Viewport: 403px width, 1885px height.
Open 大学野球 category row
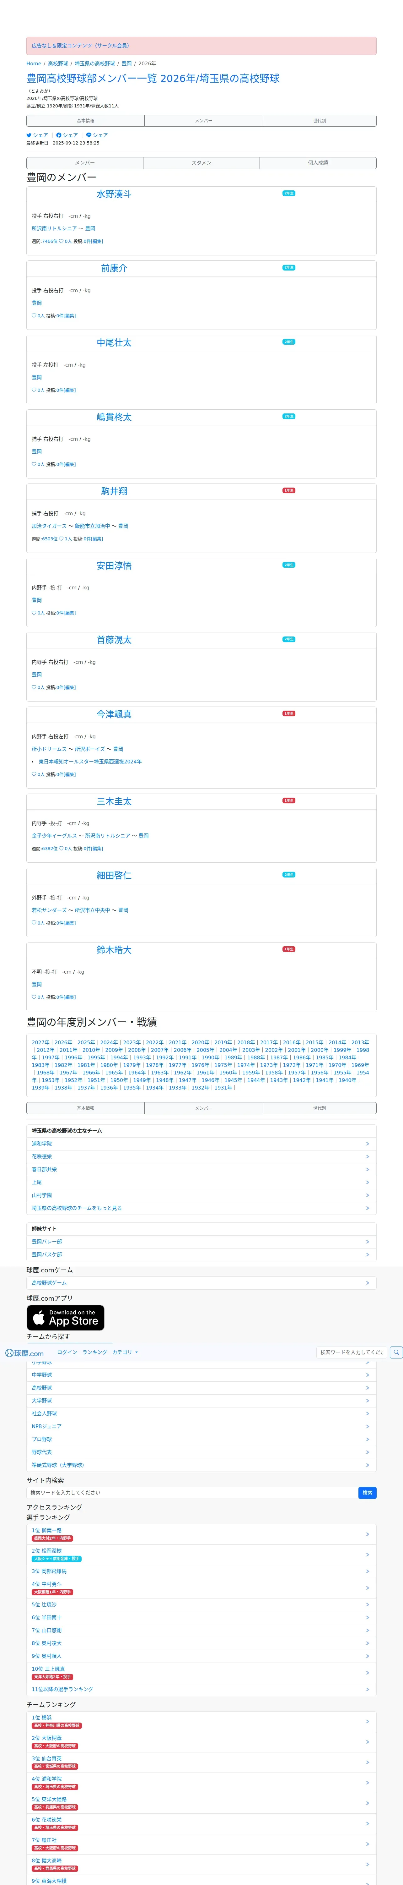[201, 1401]
